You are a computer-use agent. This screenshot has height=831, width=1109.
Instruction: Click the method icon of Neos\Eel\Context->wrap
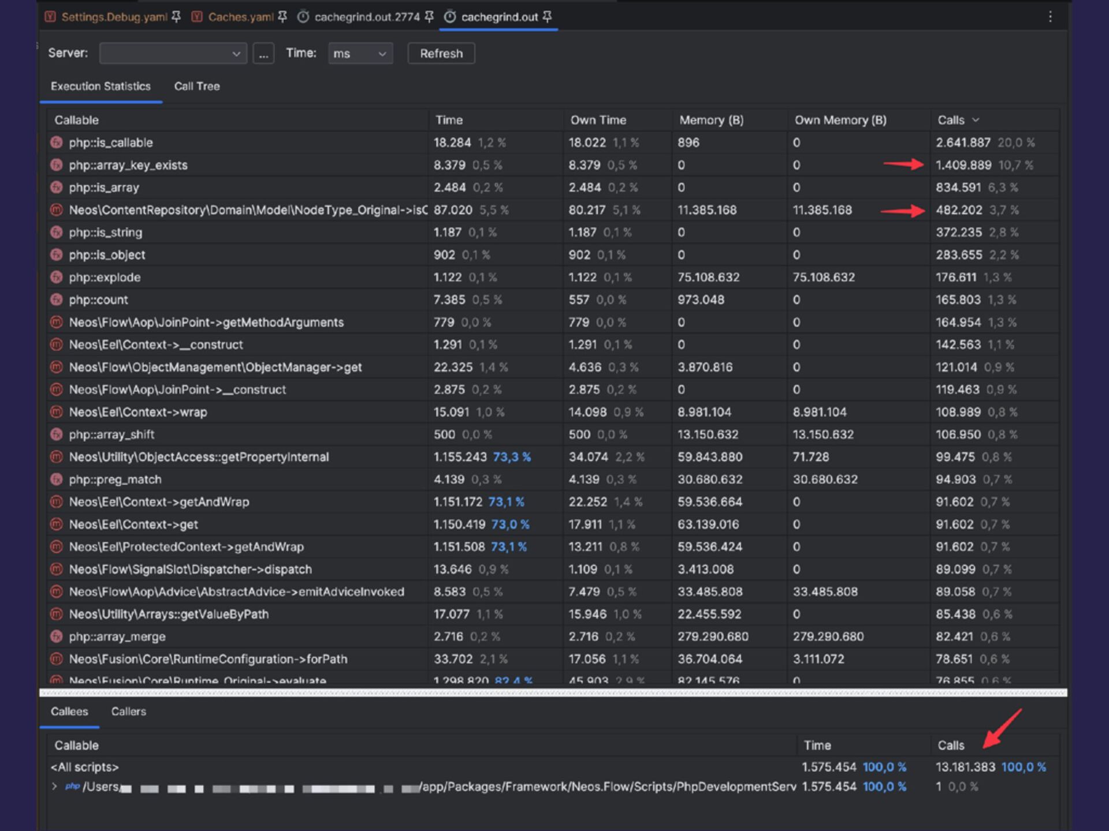click(56, 412)
